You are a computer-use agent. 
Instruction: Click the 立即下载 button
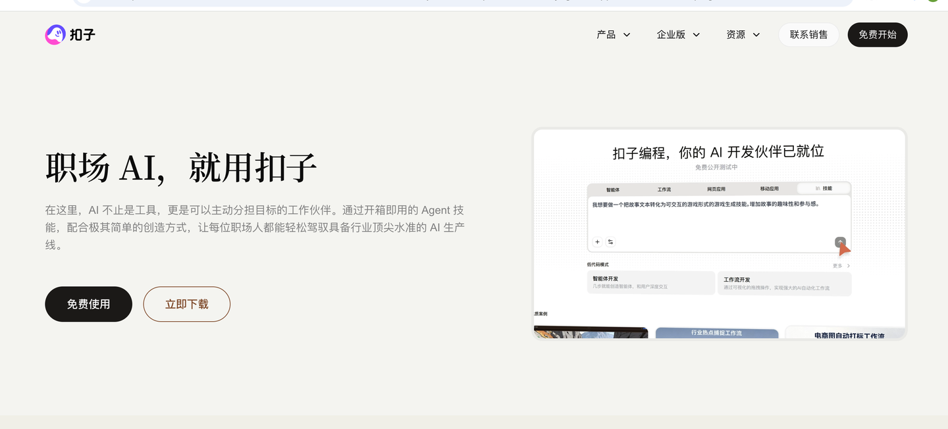pos(187,304)
